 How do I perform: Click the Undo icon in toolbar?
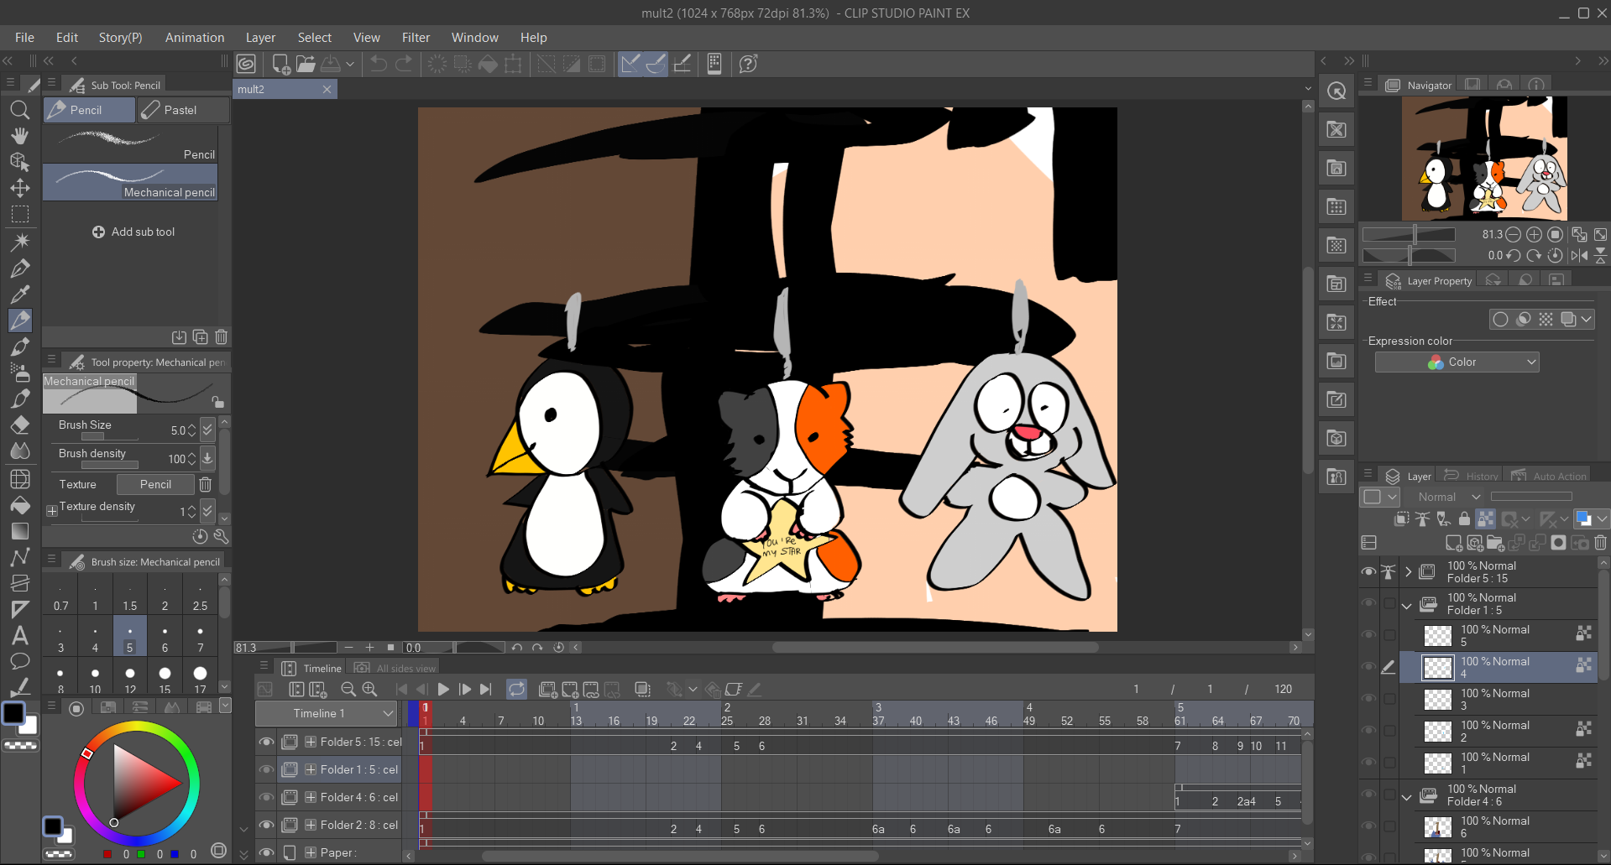pos(379,64)
